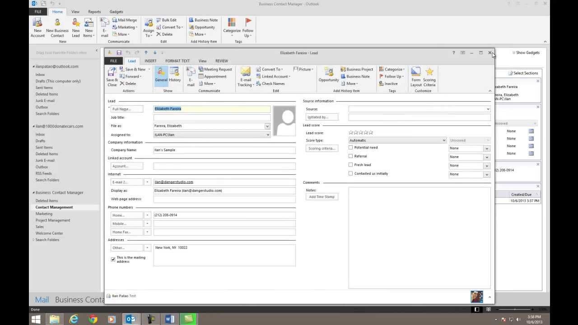The height and width of the screenshot is (325, 578).
Task: Open Marketing folder in navigation pane
Action: pos(44,214)
